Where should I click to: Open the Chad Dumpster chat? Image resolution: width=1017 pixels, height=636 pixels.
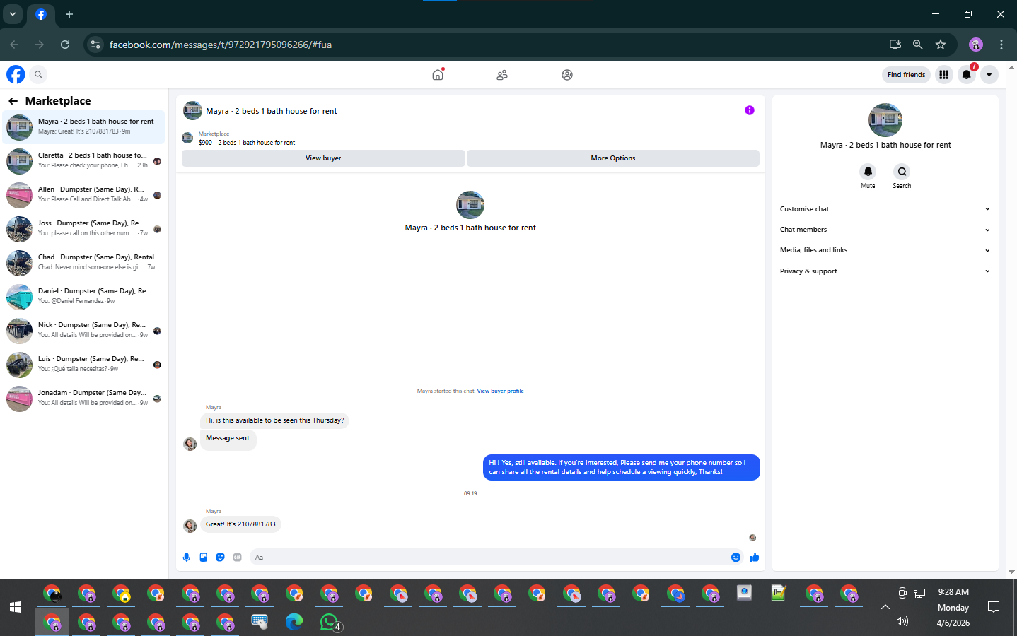pos(84,263)
